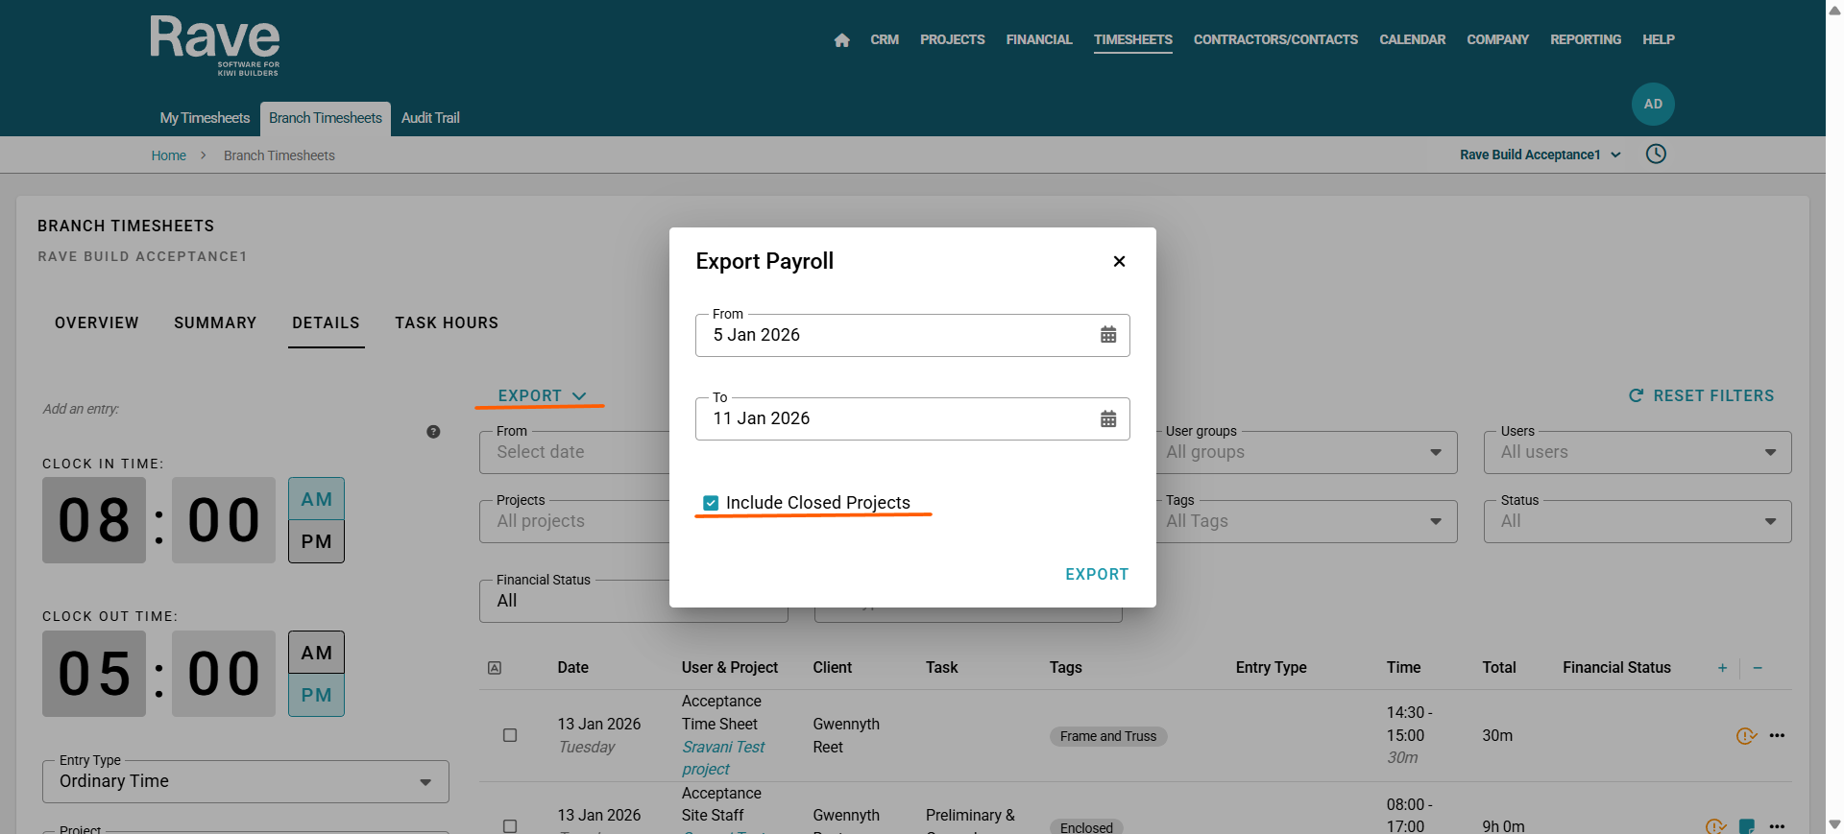Set clock out time to PM
1844x834 pixels.
[x=316, y=695]
